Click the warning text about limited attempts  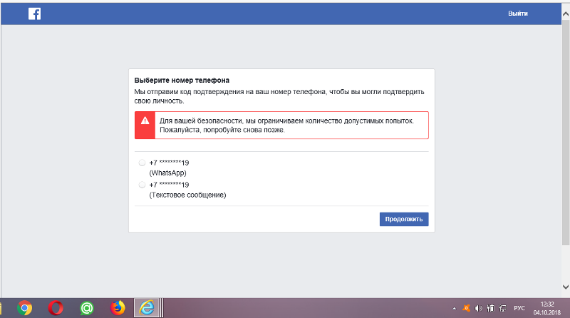click(286, 125)
